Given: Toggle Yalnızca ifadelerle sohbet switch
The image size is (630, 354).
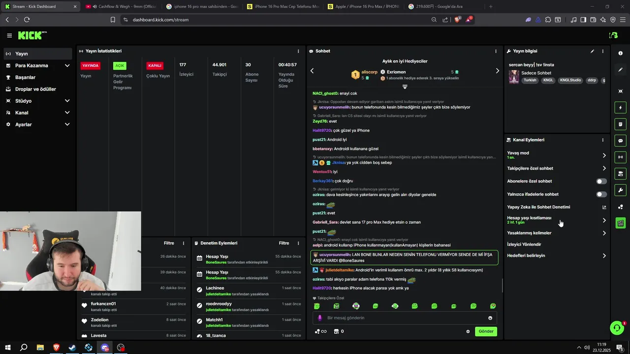Looking at the screenshot, I should coord(601,194).
